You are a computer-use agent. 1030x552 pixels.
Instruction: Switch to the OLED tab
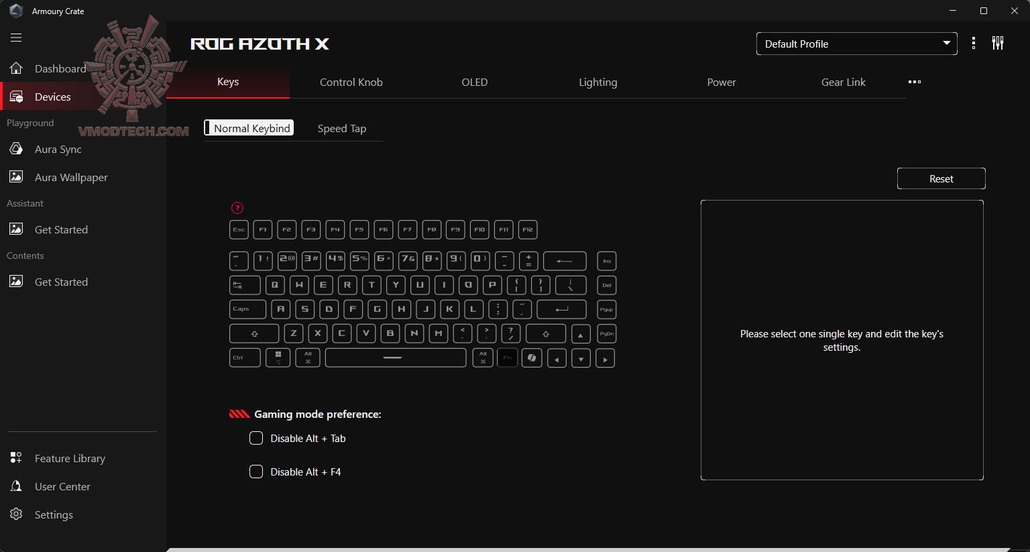pyautogui.click(x=475, y=82)
